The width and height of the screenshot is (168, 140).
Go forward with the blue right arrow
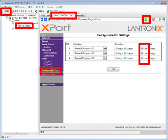tap(46, 19)
